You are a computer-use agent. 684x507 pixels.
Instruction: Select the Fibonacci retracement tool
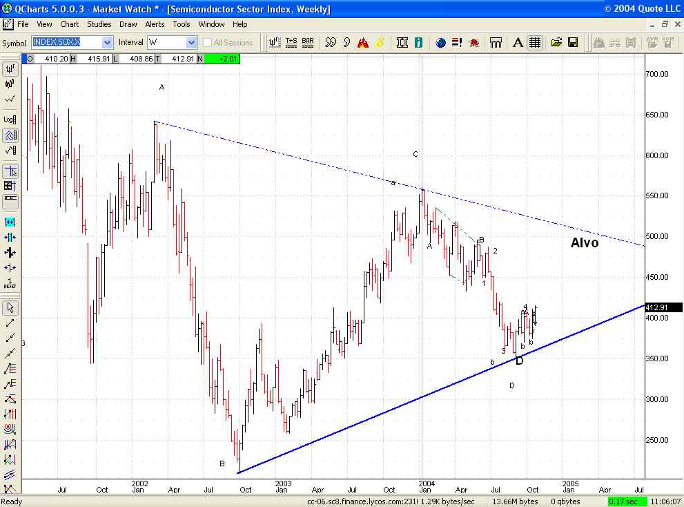pos(10,369)
